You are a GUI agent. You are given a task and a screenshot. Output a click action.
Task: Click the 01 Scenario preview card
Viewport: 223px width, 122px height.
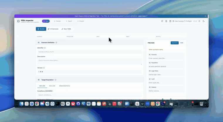166,56
